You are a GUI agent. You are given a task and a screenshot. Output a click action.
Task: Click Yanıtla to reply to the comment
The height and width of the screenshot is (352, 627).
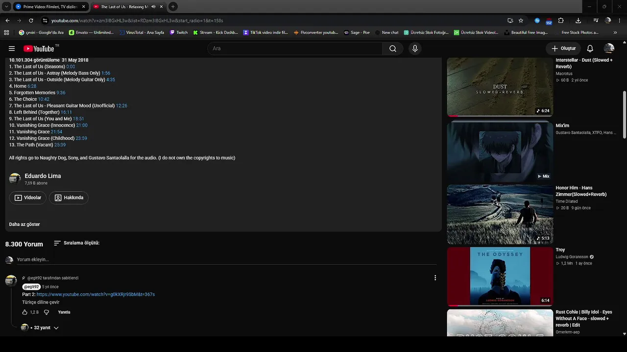(x=64, y=312)
